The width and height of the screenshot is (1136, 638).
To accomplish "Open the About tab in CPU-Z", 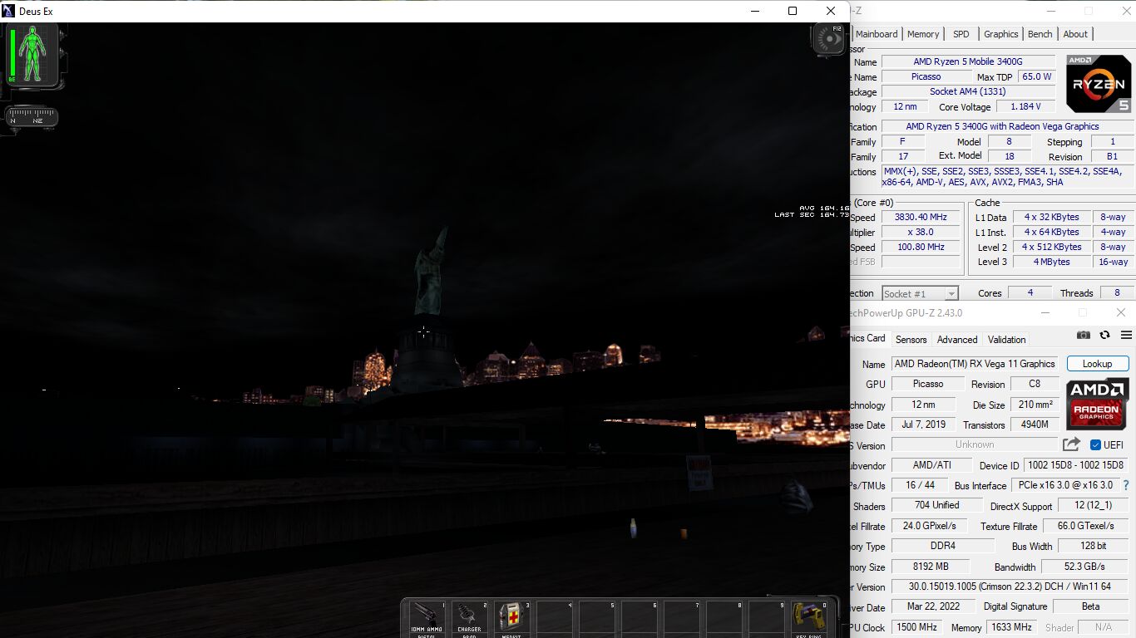I will [1075, 34].
